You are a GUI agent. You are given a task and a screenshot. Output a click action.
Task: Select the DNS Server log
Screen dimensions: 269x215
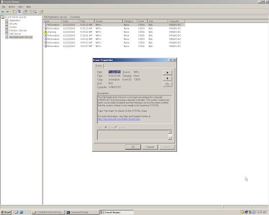click(x=15, y=34)
